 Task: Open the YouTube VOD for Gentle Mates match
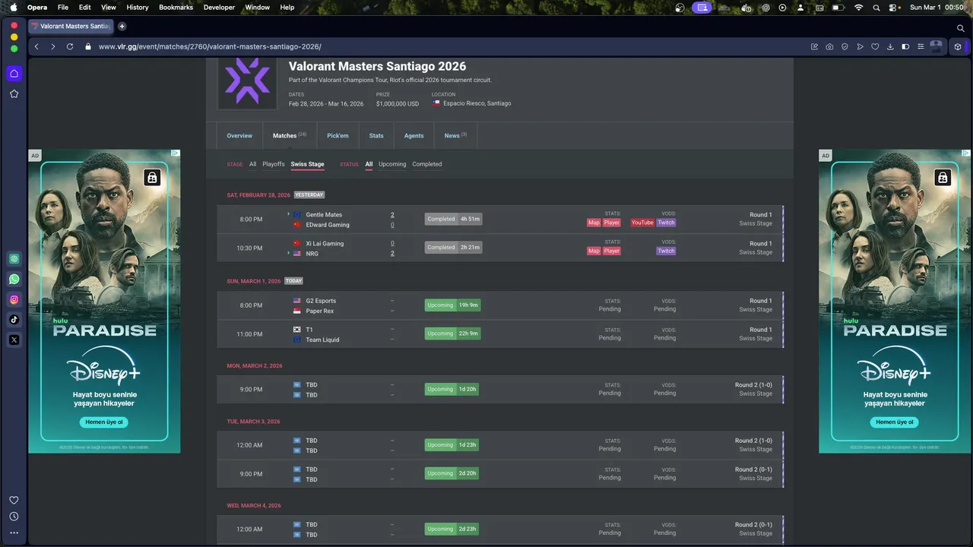click(x=642, y=223)
